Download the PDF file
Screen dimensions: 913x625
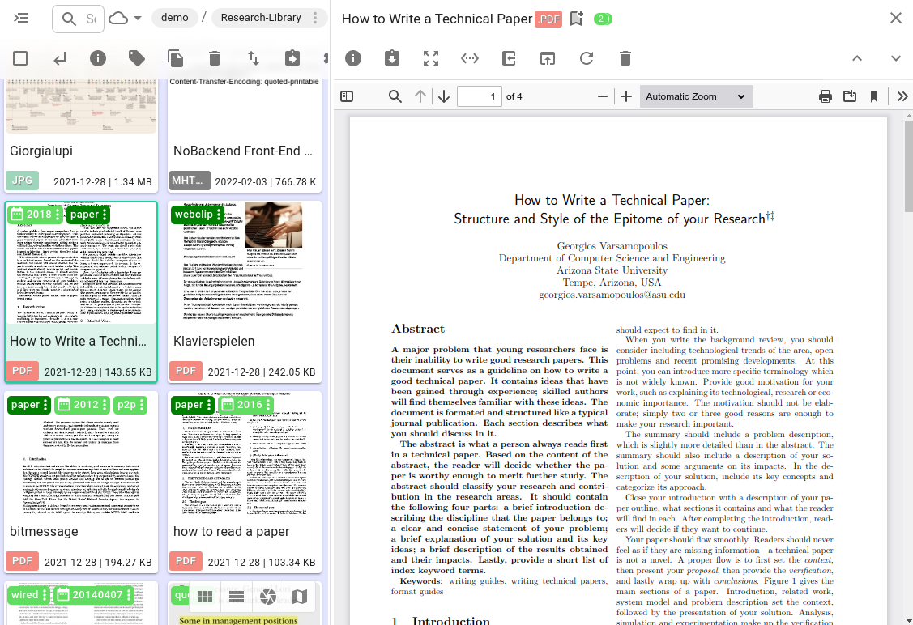pos(850,96)
